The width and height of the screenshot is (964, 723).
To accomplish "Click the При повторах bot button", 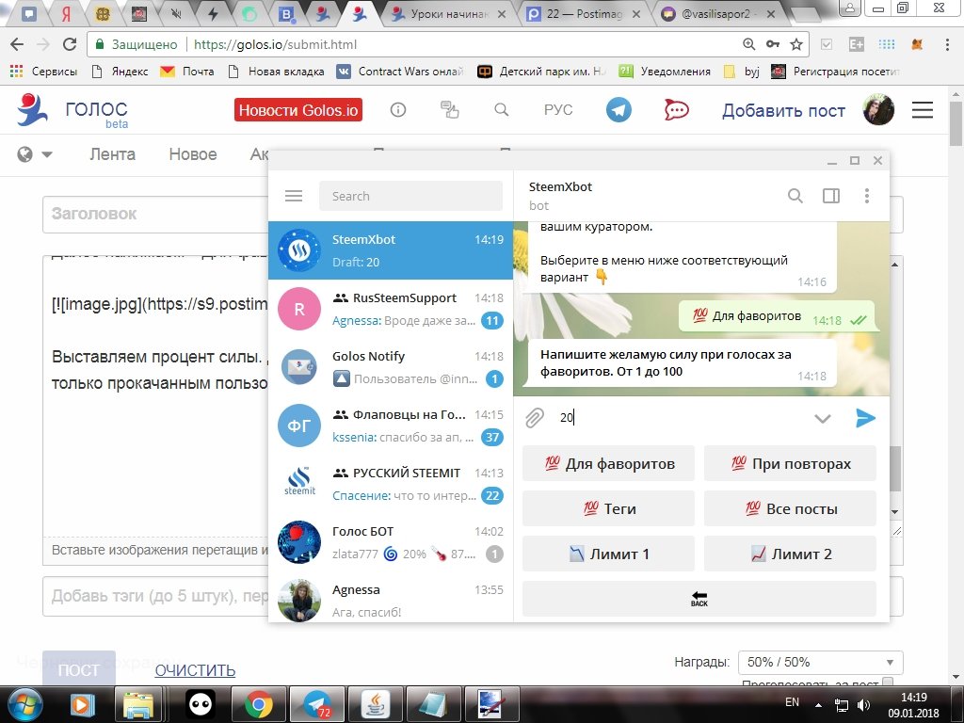I will coord(790,463).
